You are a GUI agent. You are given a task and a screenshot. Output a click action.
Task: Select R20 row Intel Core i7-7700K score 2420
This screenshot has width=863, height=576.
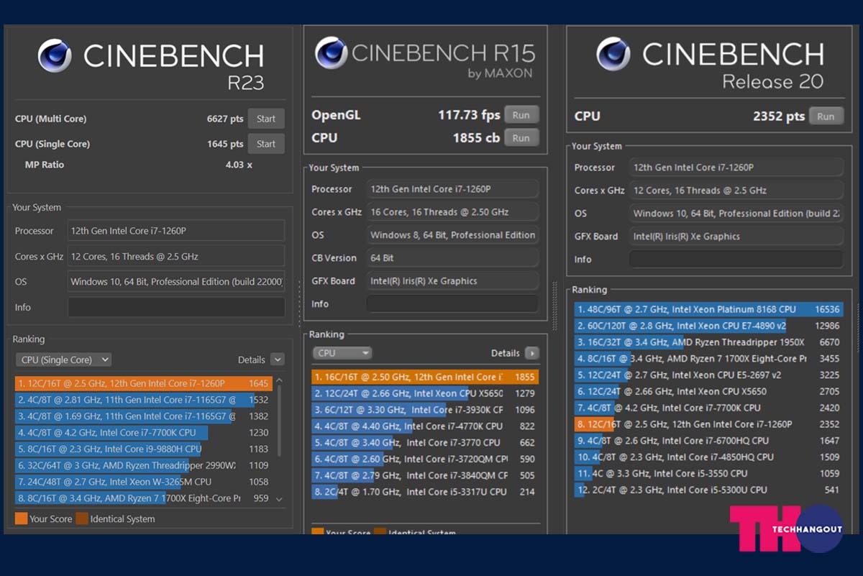[709, 408]
